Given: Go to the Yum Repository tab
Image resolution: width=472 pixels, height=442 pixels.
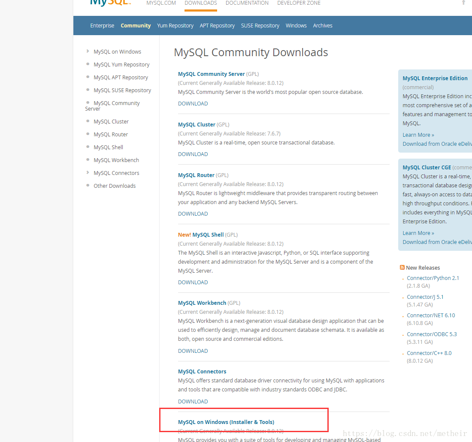Looking at the screenshot, I should [175, 26].
